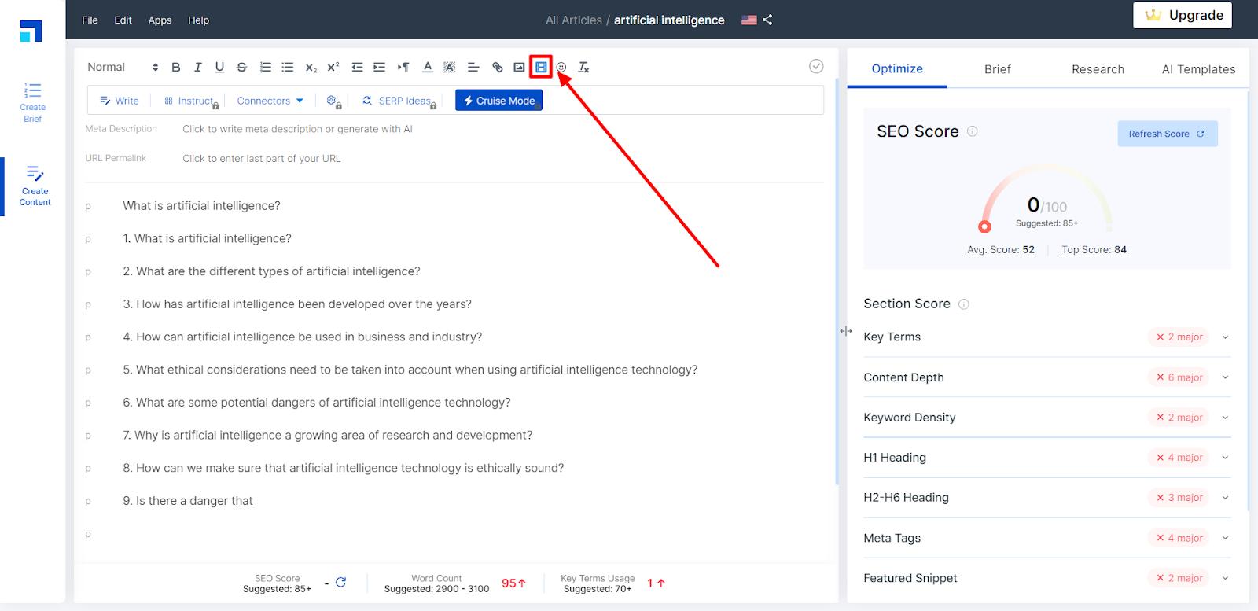This screenshot has width=1258, height=611.
Task: Switch to the Brief tab
Action: click(x=997, y=69)
